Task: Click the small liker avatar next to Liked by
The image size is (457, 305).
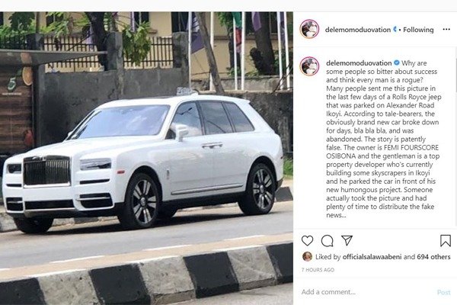Action: pyautogui.click(x=307, y=256)
